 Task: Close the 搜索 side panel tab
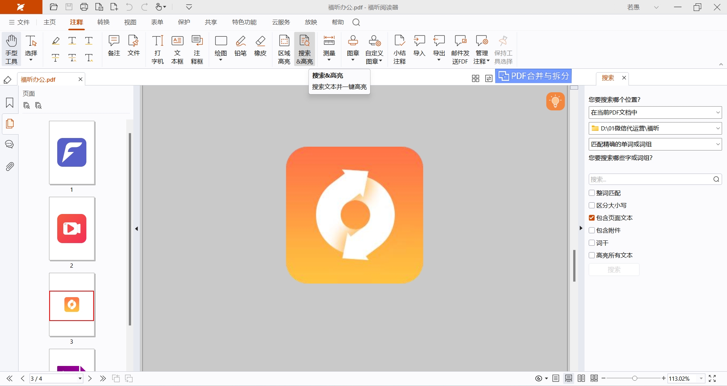[x=624, y=78]
